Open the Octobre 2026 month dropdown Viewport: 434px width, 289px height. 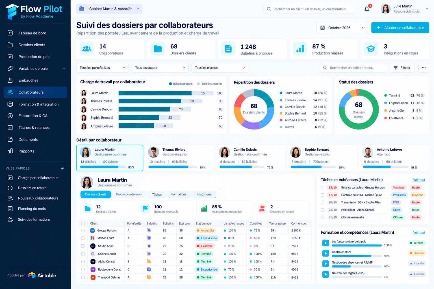(342, 28)
